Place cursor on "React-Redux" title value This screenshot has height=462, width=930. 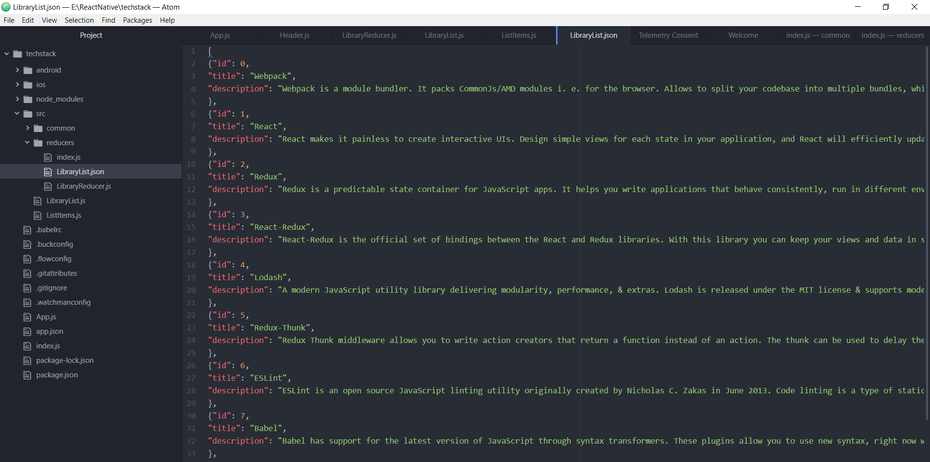(x=280, y=227)
